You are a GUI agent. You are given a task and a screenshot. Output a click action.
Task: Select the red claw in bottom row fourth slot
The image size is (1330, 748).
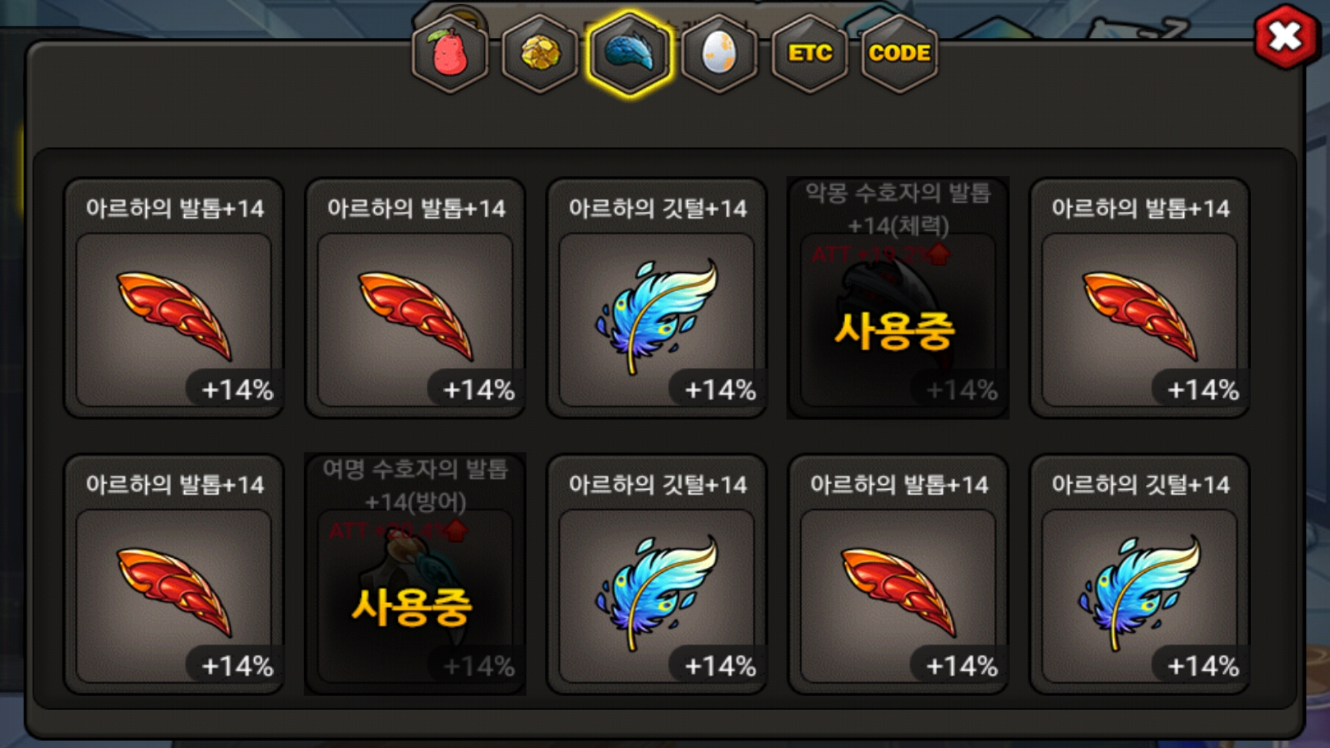pyautogui.click(x=898, y=574)
